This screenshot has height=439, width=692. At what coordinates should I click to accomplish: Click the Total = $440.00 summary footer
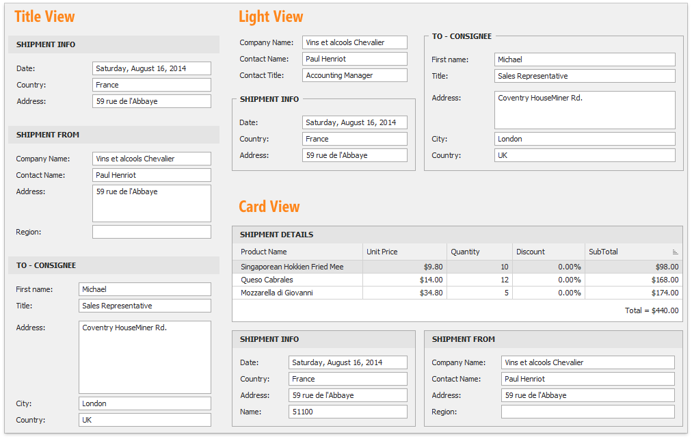coord(651,310)
